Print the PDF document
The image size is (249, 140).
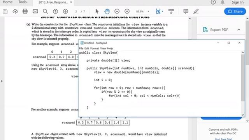25,11
